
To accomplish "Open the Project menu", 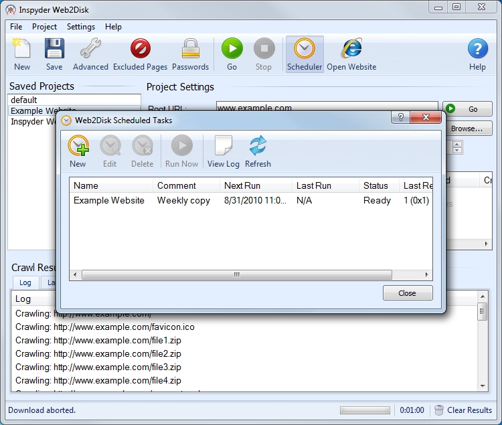I will tap(44, 27).
